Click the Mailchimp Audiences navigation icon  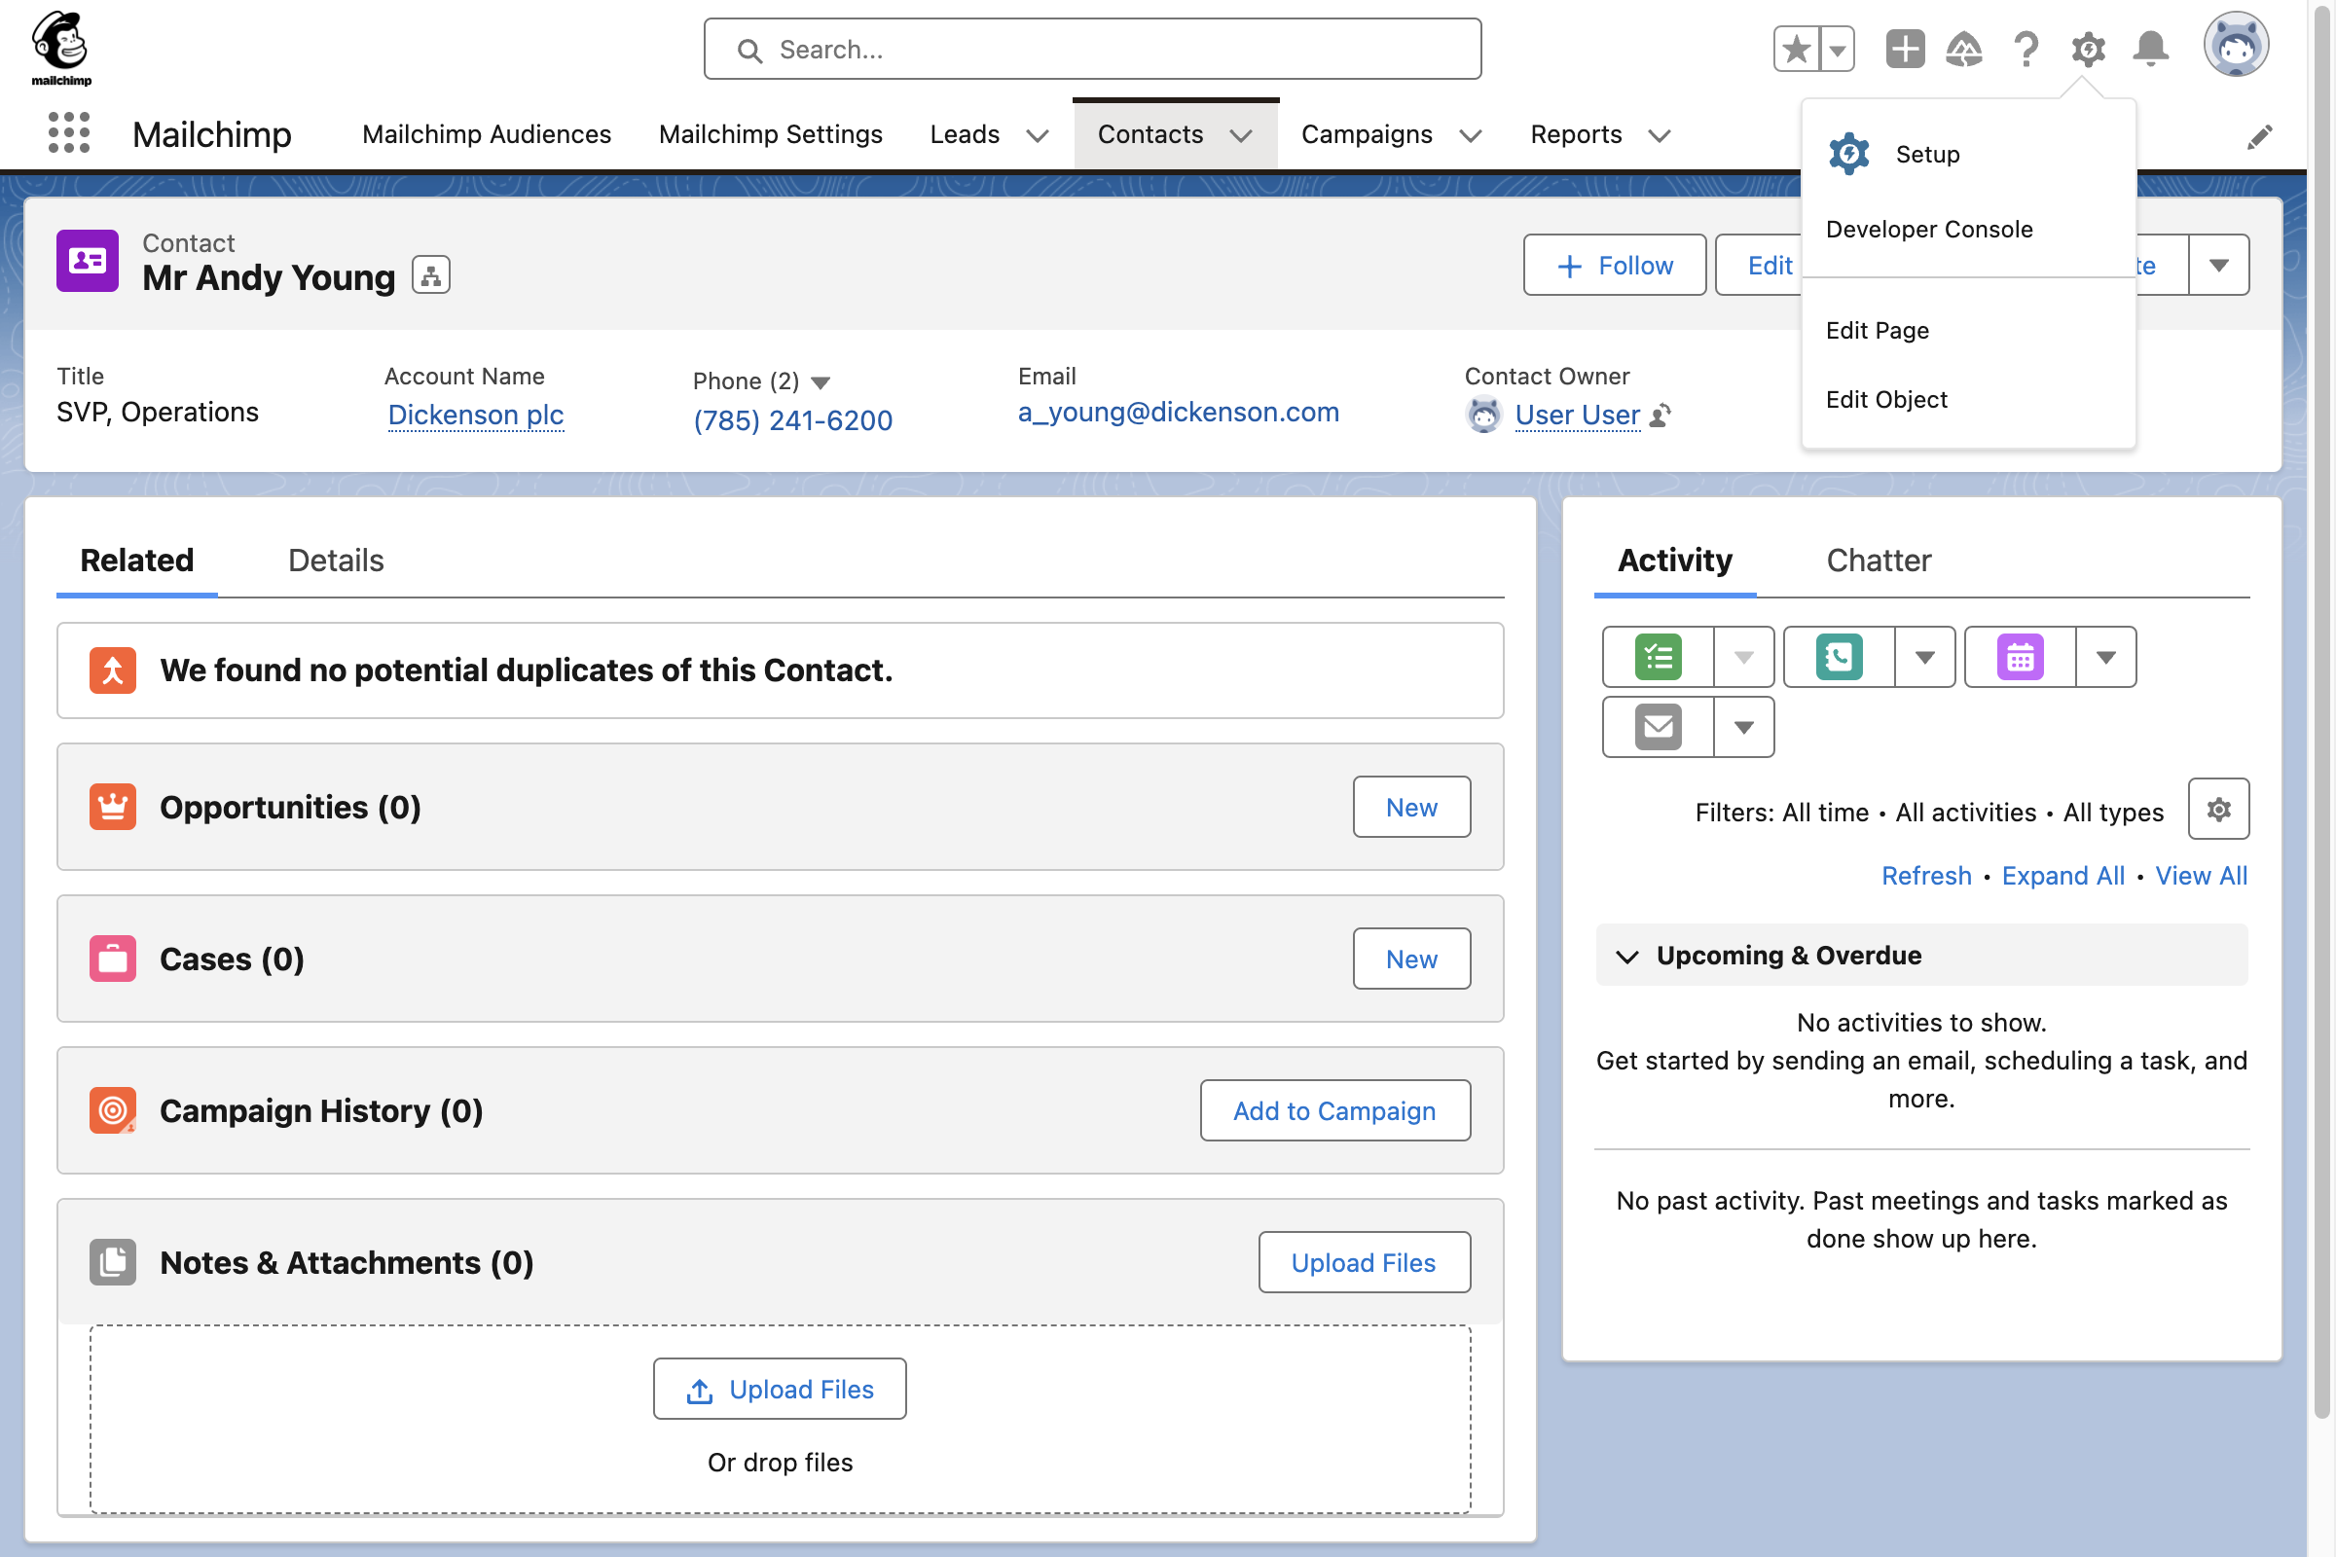pyautogui.click(x=487, y=134)
